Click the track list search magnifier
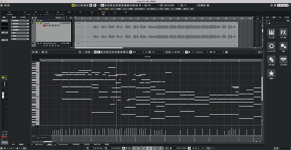 click(71, 18)
